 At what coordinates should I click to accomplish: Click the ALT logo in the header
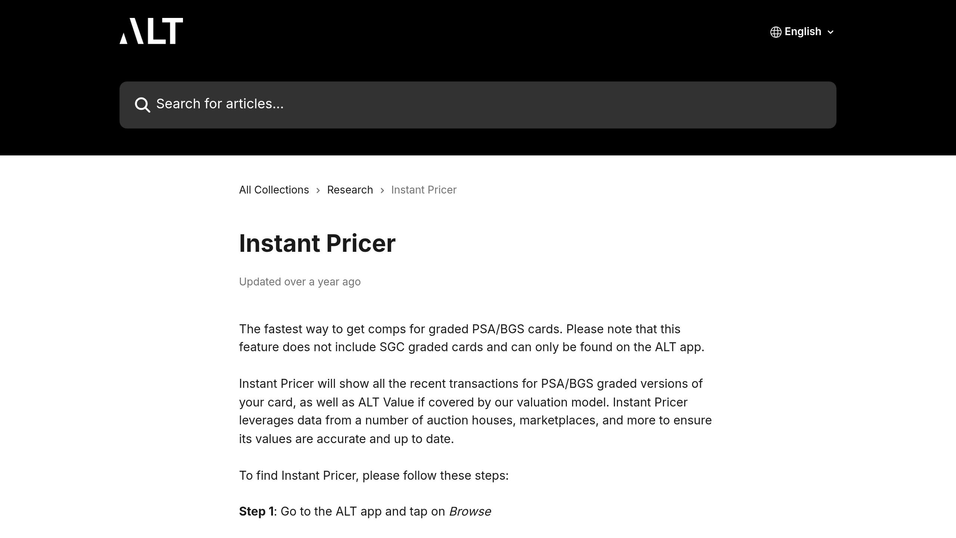pos(151,31)
